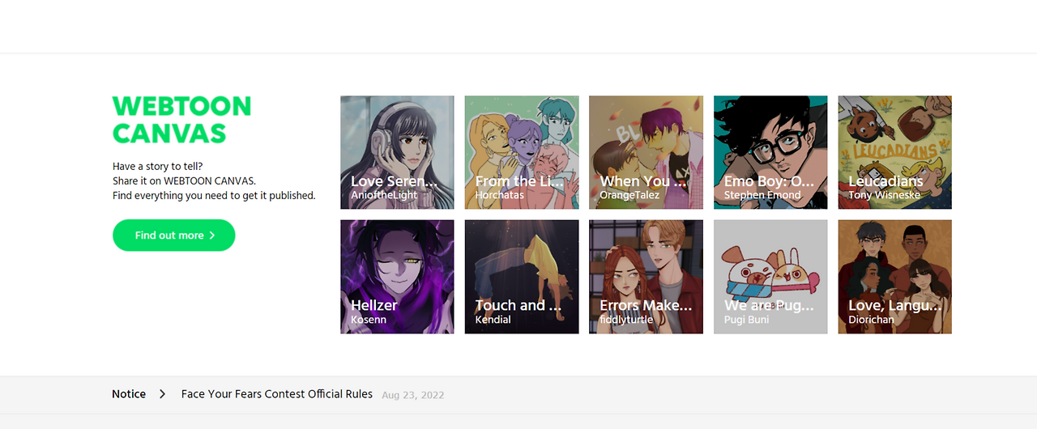Click the WEBTOON CANVAS logo heading

point(181,120)
